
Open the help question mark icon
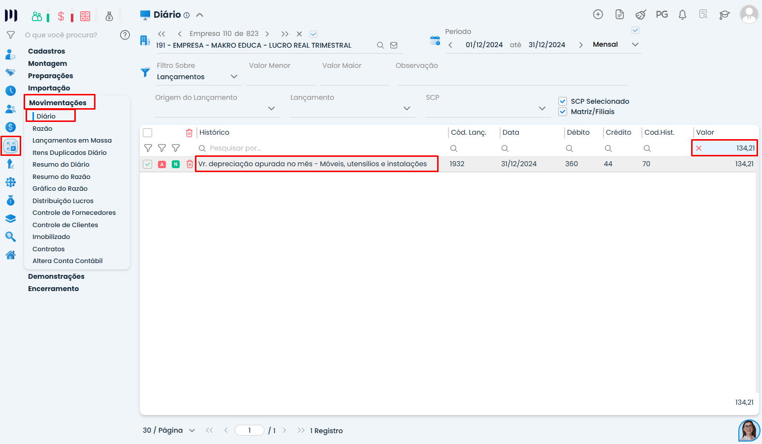coord(125,35)
